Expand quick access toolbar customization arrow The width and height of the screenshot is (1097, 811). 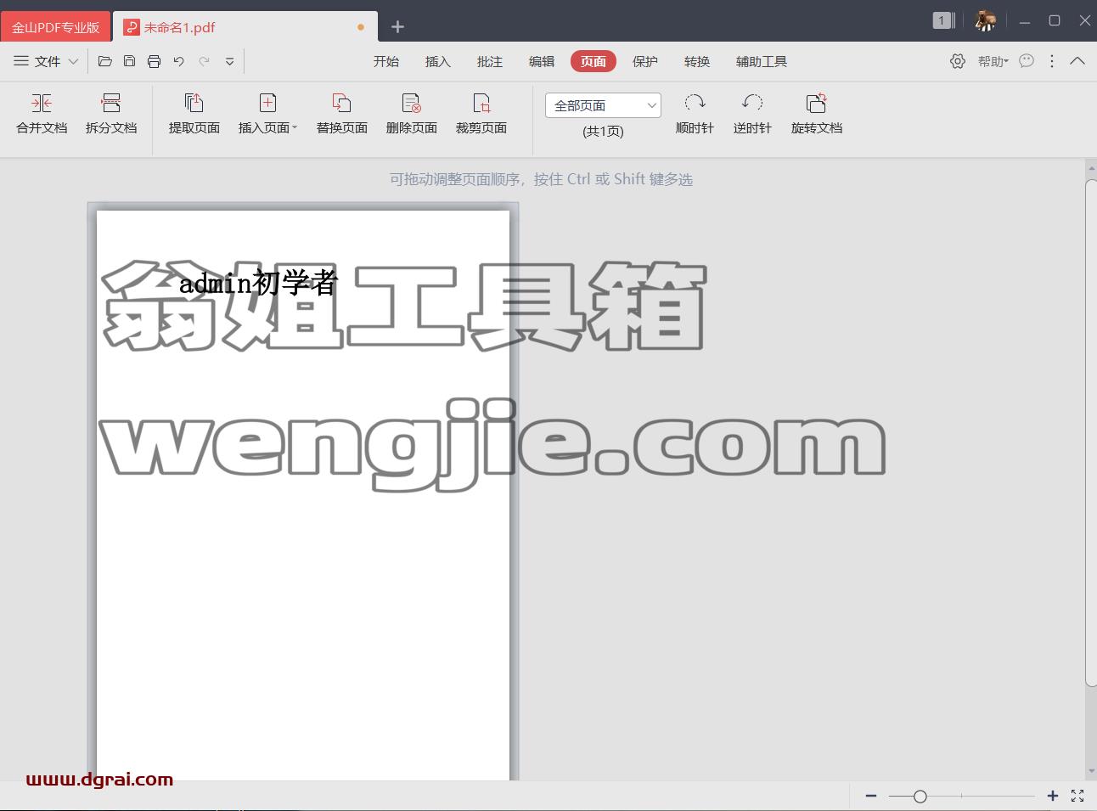[x=229, y=61]
